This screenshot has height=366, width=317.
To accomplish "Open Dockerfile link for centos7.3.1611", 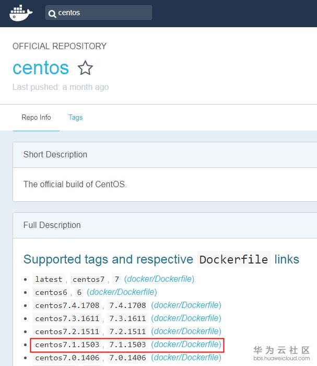I will coord(186,318).
